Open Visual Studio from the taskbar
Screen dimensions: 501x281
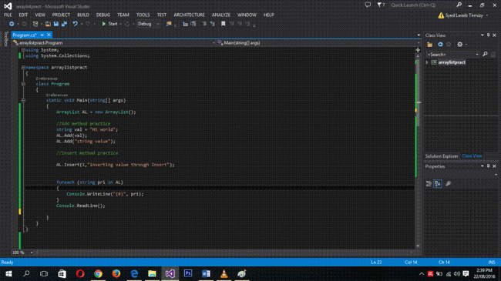[170, 273]
